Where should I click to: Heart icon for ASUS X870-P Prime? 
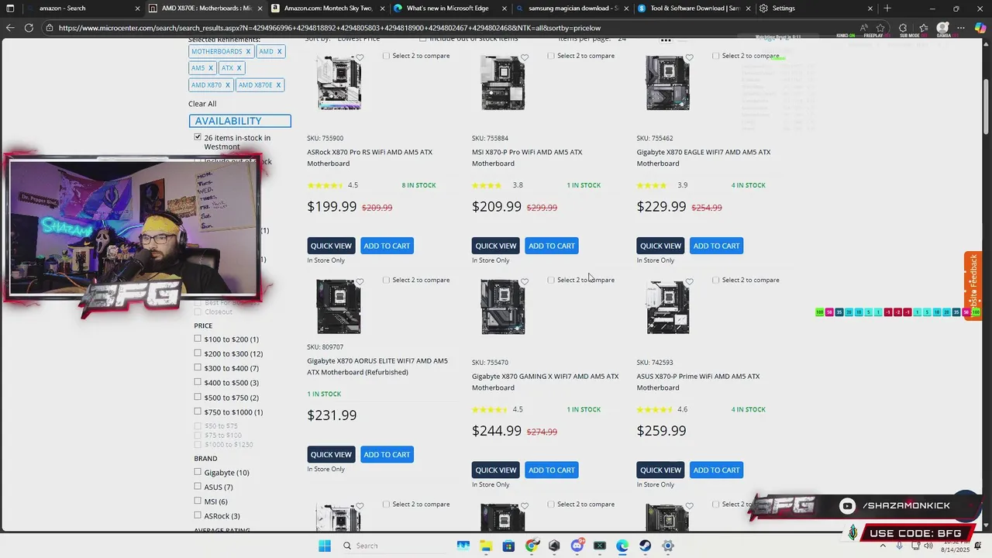point(690,282)
